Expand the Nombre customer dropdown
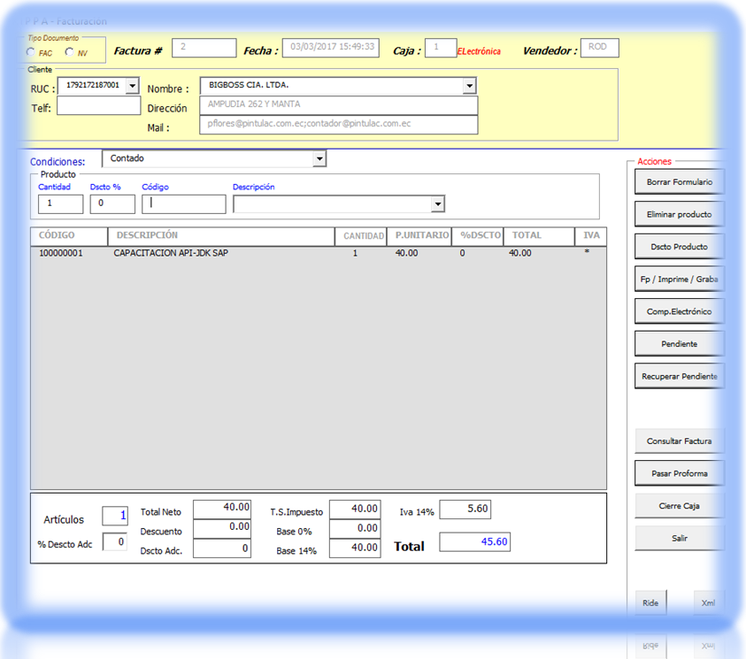The image size is (746, 659). (469, 86)
